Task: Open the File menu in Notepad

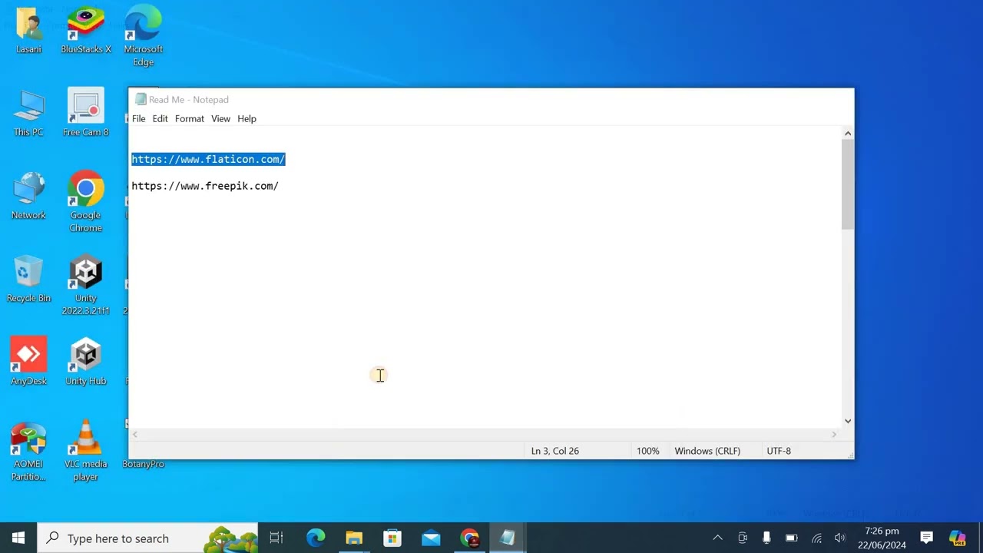Action: coord(138,118)
